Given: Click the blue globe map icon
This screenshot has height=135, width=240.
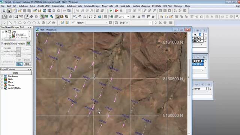Looking at the screenshot, I should pyautogui.click(x=100, y=16).
